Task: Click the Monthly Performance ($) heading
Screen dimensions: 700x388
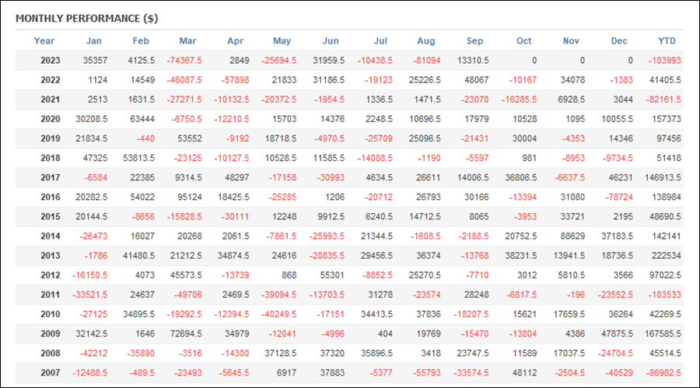Action: tap(87, 19)
